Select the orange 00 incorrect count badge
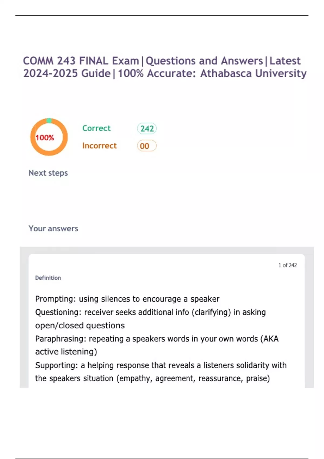 147,146
